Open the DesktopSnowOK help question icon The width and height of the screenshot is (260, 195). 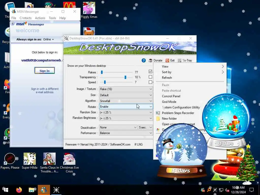pos(144,60)
